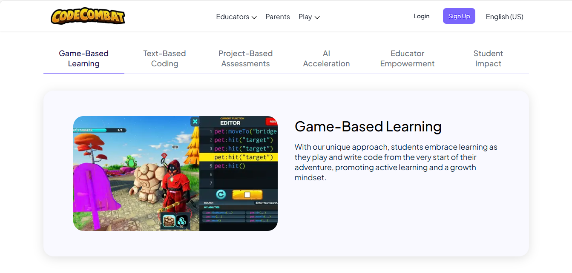
Task: Hit the yellow stop button in editor
Action: pyautogui.click(x=247, y=195)
